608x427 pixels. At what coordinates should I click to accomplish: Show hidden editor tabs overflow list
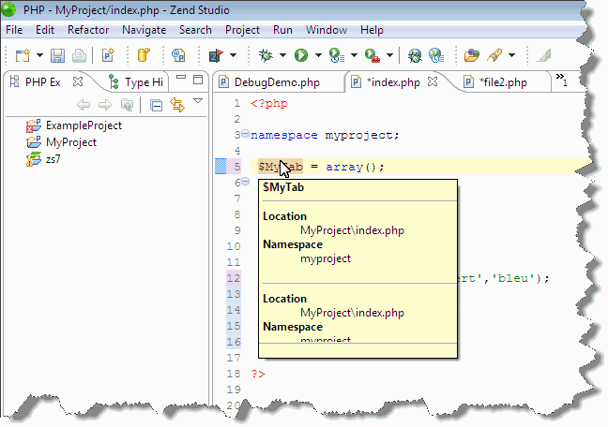pyautogui.click(x=561, y=80)
